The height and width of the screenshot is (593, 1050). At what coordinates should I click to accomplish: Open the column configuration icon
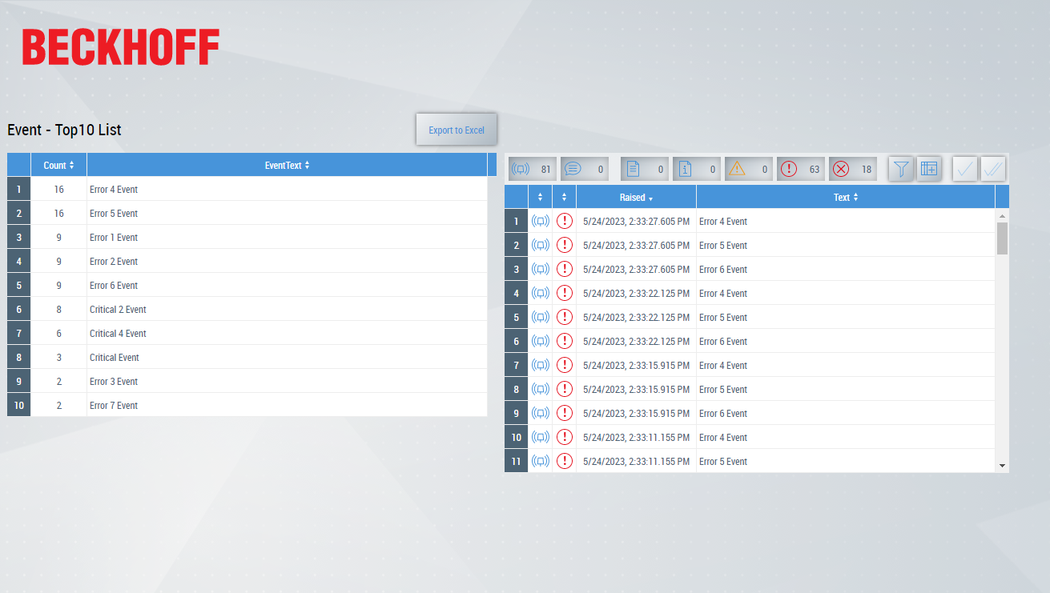pyautogui.click(x=929, y=169)
